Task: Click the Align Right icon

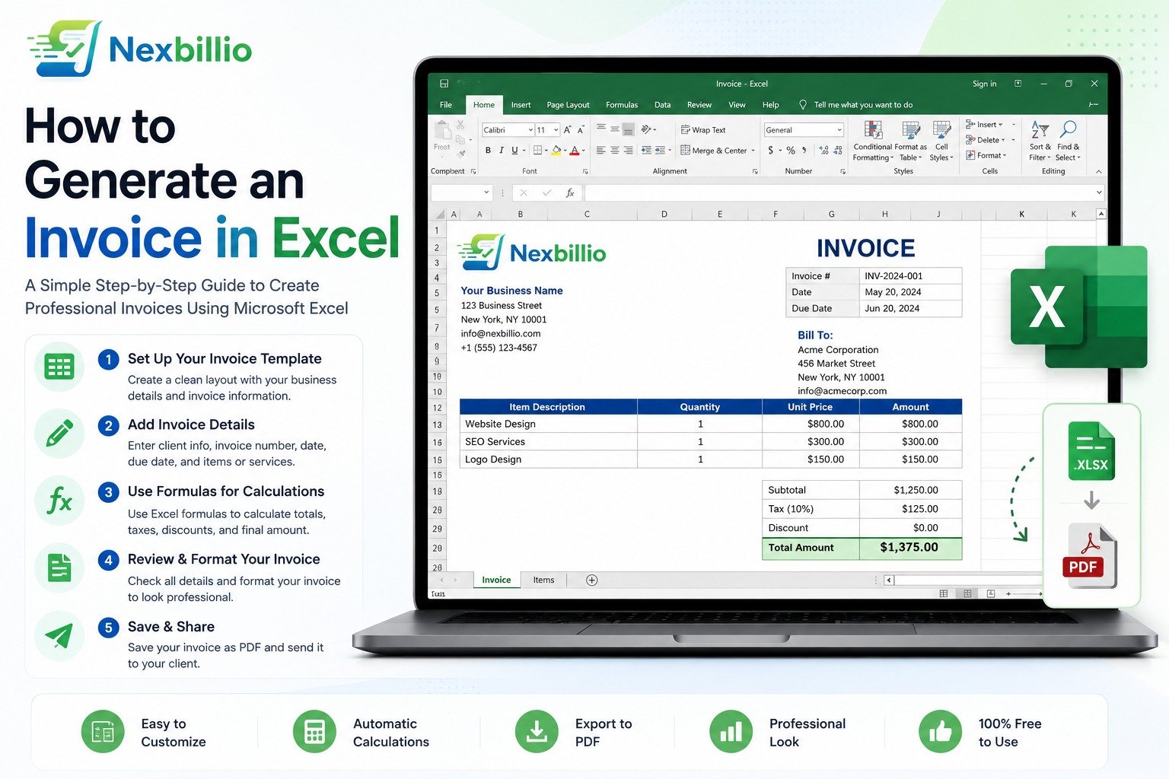Action: coord(629,151)
